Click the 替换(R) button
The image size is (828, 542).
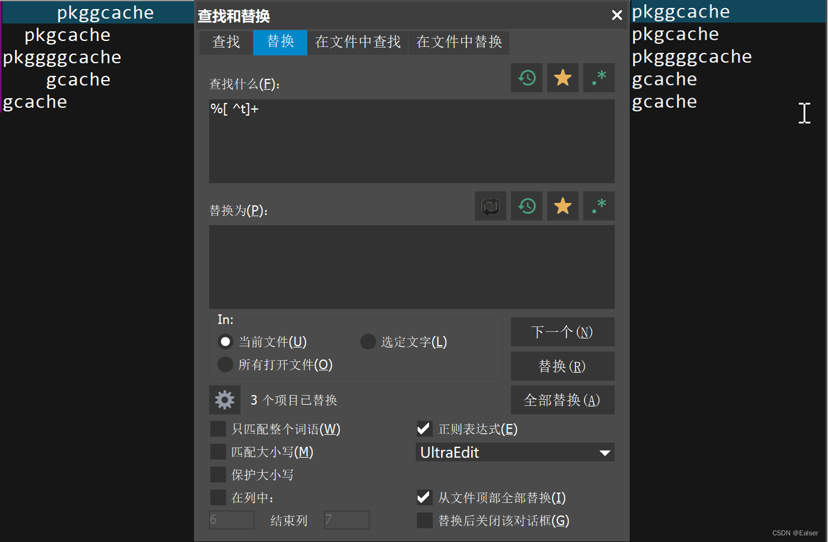[x=563, y=366]
